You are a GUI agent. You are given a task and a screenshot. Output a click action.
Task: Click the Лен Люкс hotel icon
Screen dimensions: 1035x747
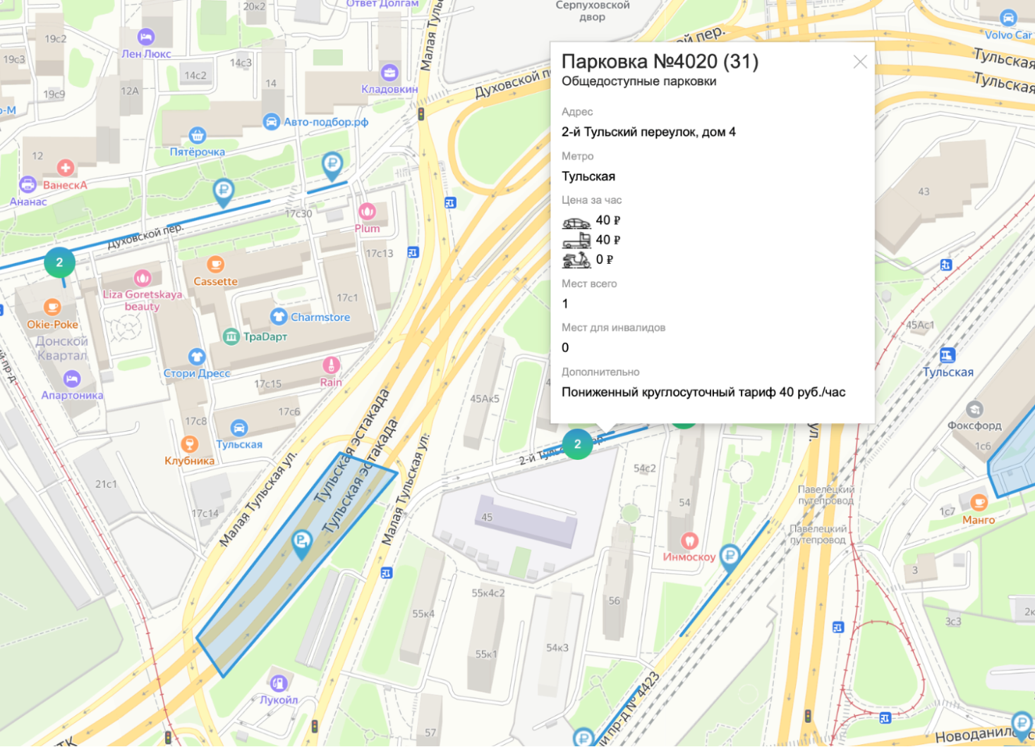tap(146, 37)
